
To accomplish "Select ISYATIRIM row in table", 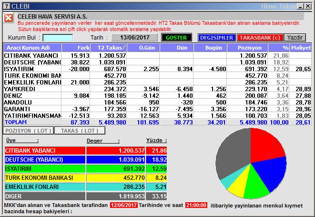I will click(x=157, y=69).
